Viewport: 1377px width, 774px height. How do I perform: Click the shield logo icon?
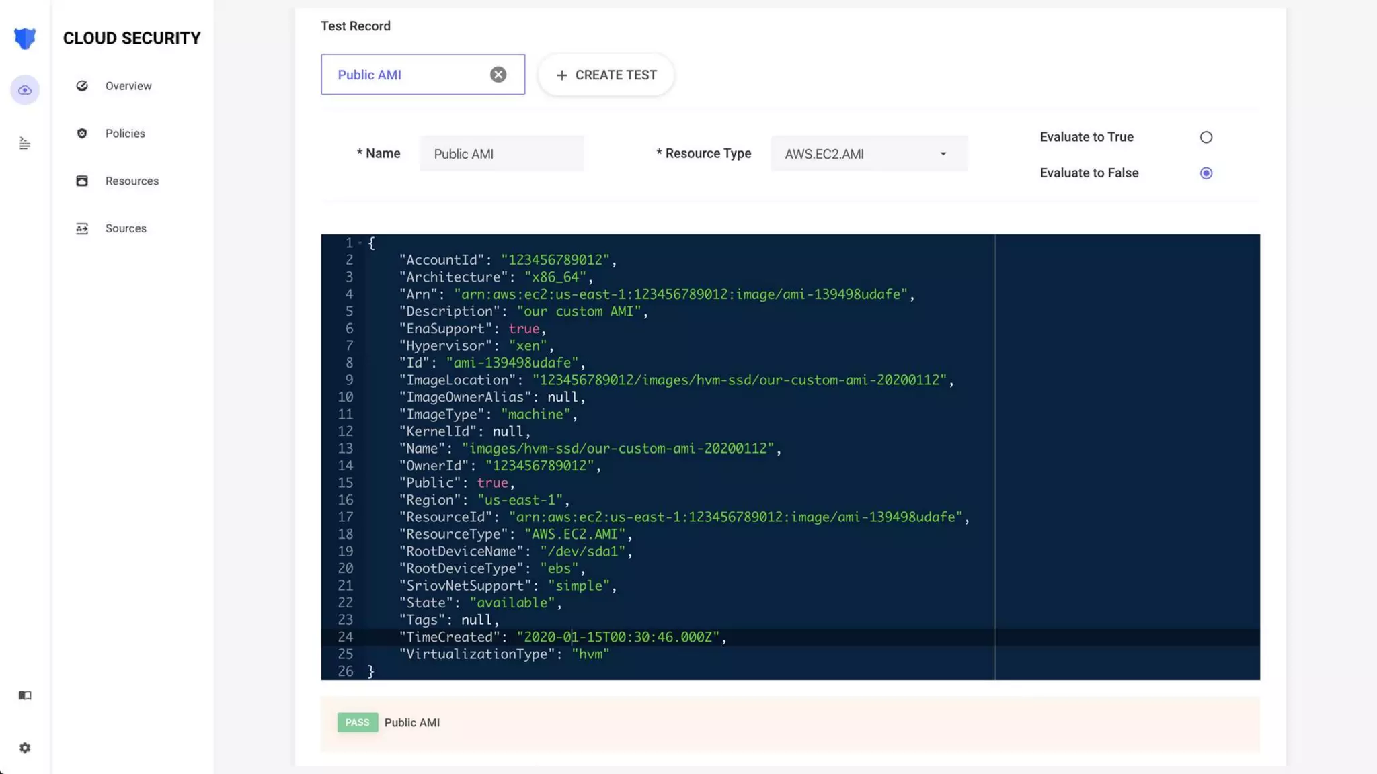coord(25,38)
